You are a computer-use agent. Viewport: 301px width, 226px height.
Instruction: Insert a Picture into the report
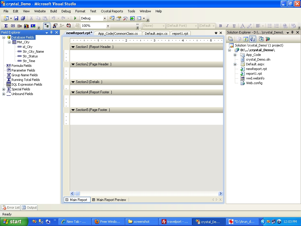point(33,26)
